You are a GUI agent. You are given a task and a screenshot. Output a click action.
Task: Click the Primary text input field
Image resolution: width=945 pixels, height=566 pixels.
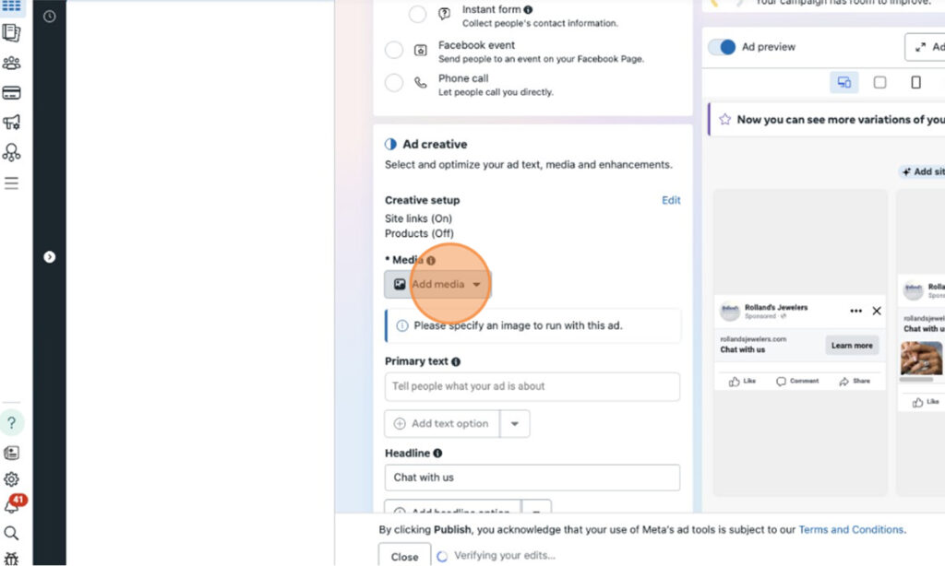(532, 386)
